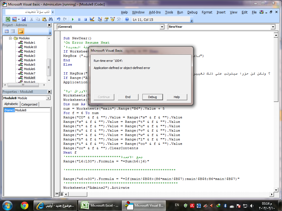Image resolution: width=282 pixels, height=211 pixels.
Task: Click the Reset stop icon
Action: pos(86,20)
